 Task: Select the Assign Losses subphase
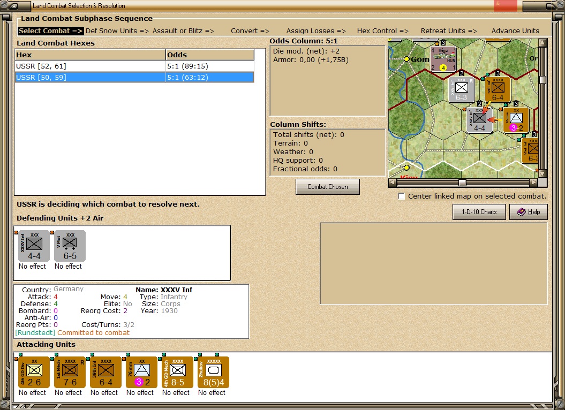tap(316, 31)
